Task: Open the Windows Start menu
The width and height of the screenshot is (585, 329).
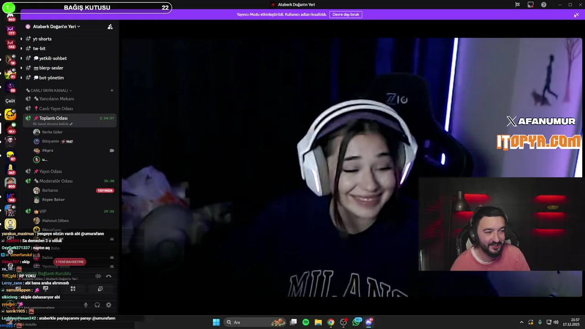Action: 216,322
